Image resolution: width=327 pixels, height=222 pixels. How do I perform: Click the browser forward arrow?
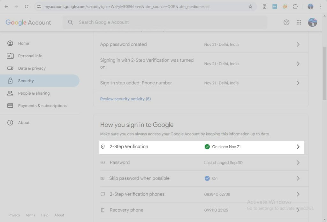16,6
